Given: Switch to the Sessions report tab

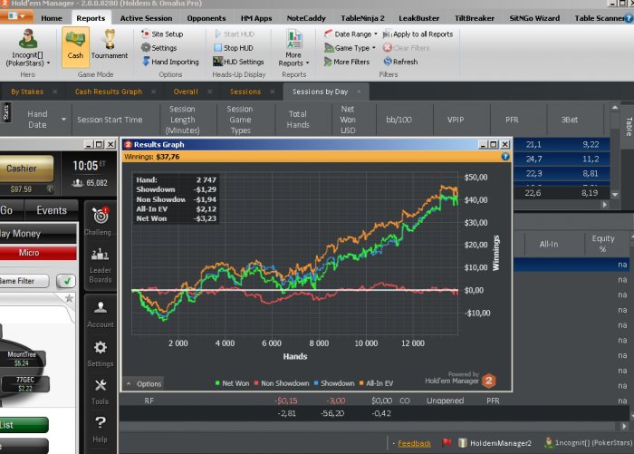Looking at the screenshot, I should 245,92.
